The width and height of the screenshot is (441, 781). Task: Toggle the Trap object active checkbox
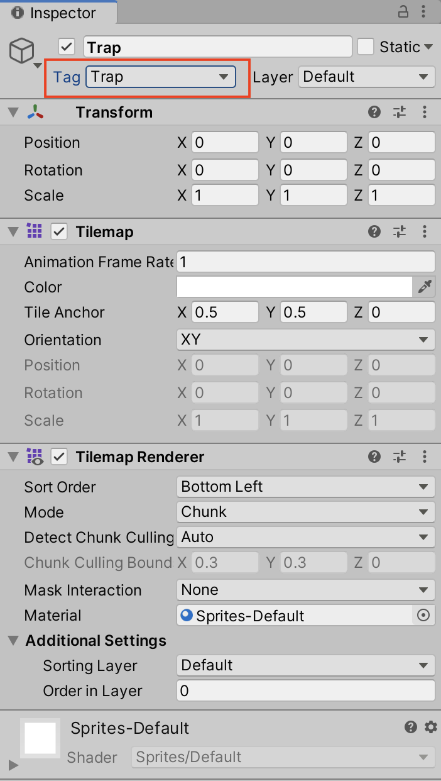tap(67, 47)
